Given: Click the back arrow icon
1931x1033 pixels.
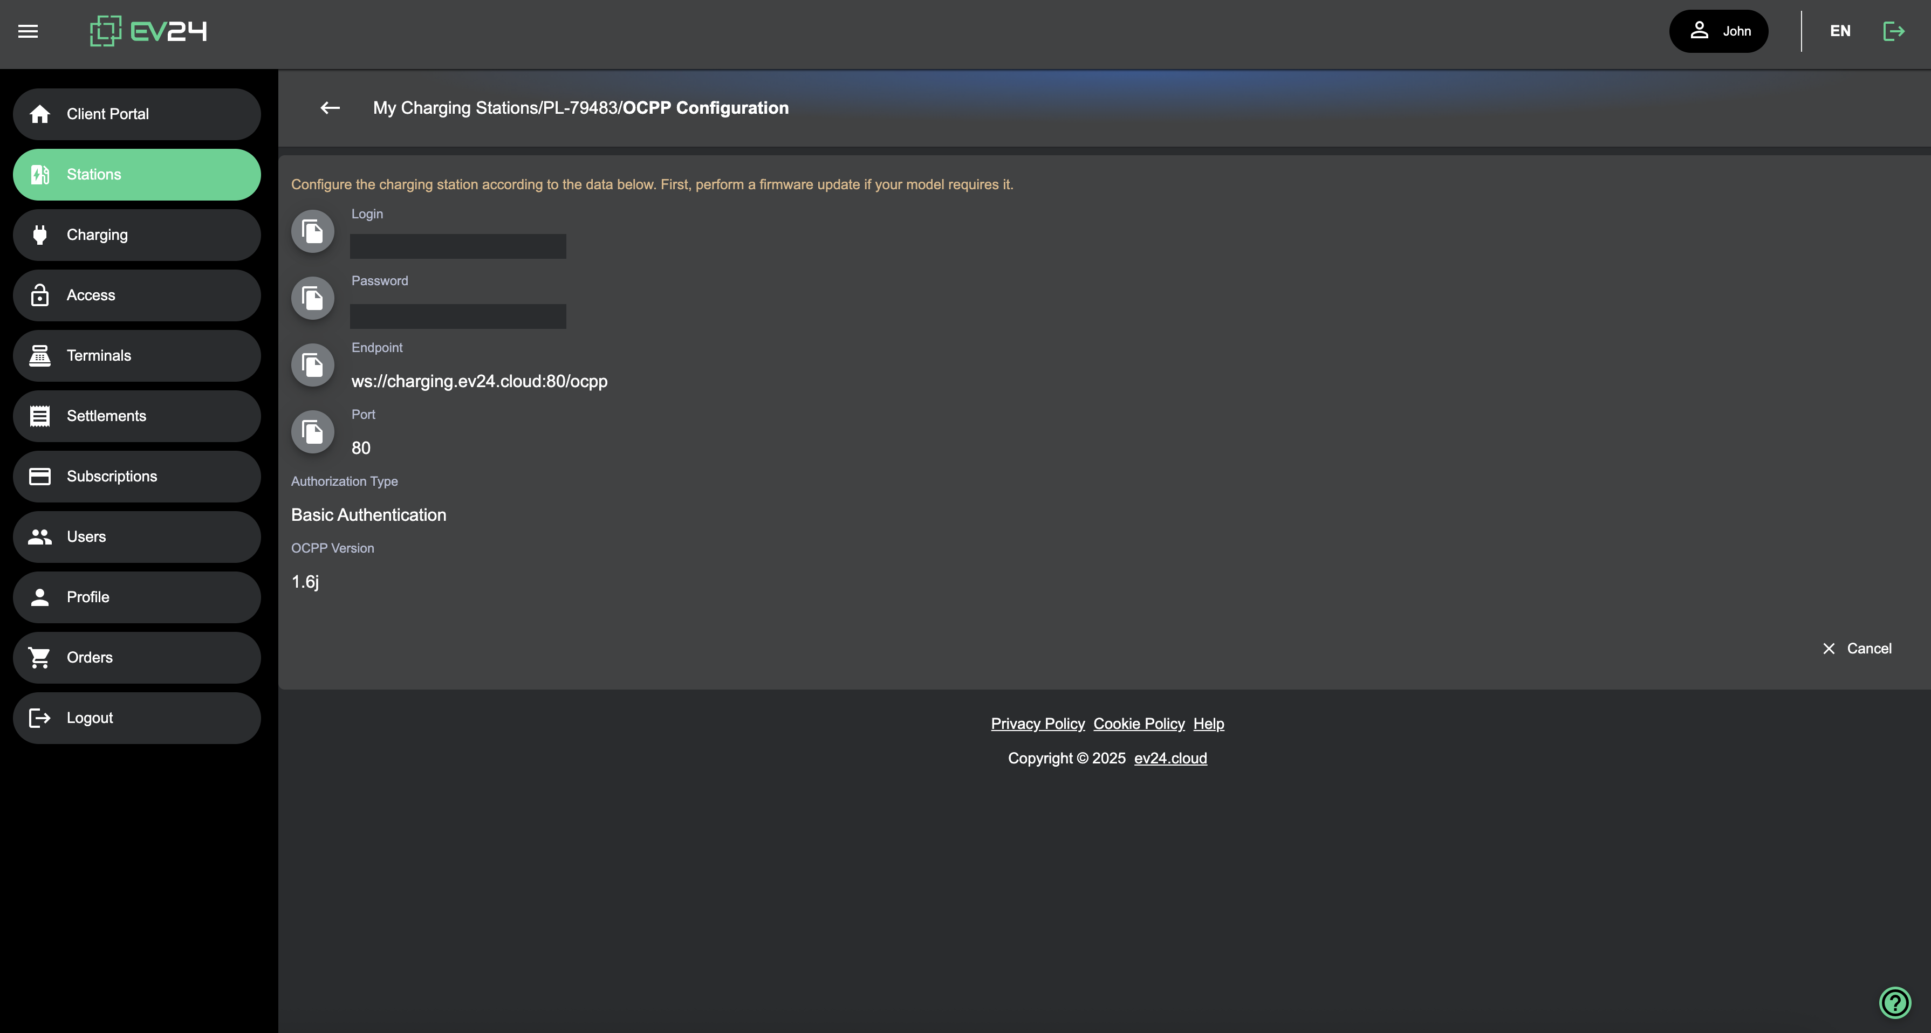Looking at the screenshot, I should 330,108.
